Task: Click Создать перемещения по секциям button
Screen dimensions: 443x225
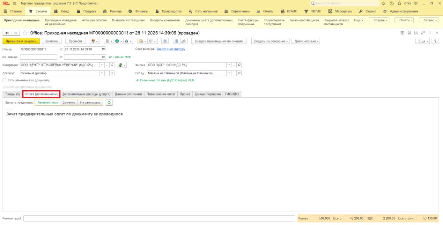Action: pyautogui.click(x=219, y=41)
